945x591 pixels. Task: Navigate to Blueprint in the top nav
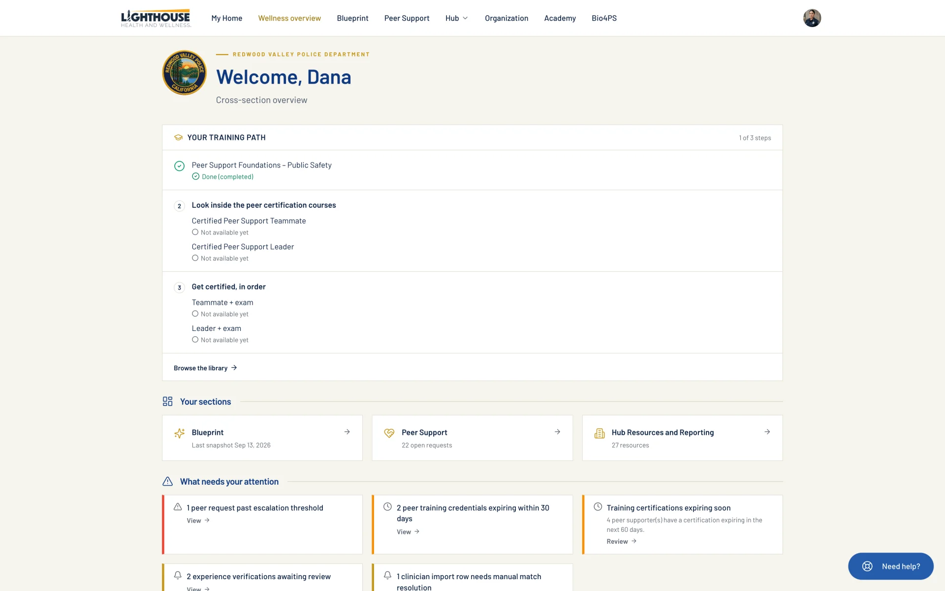(x=352, y=18)
